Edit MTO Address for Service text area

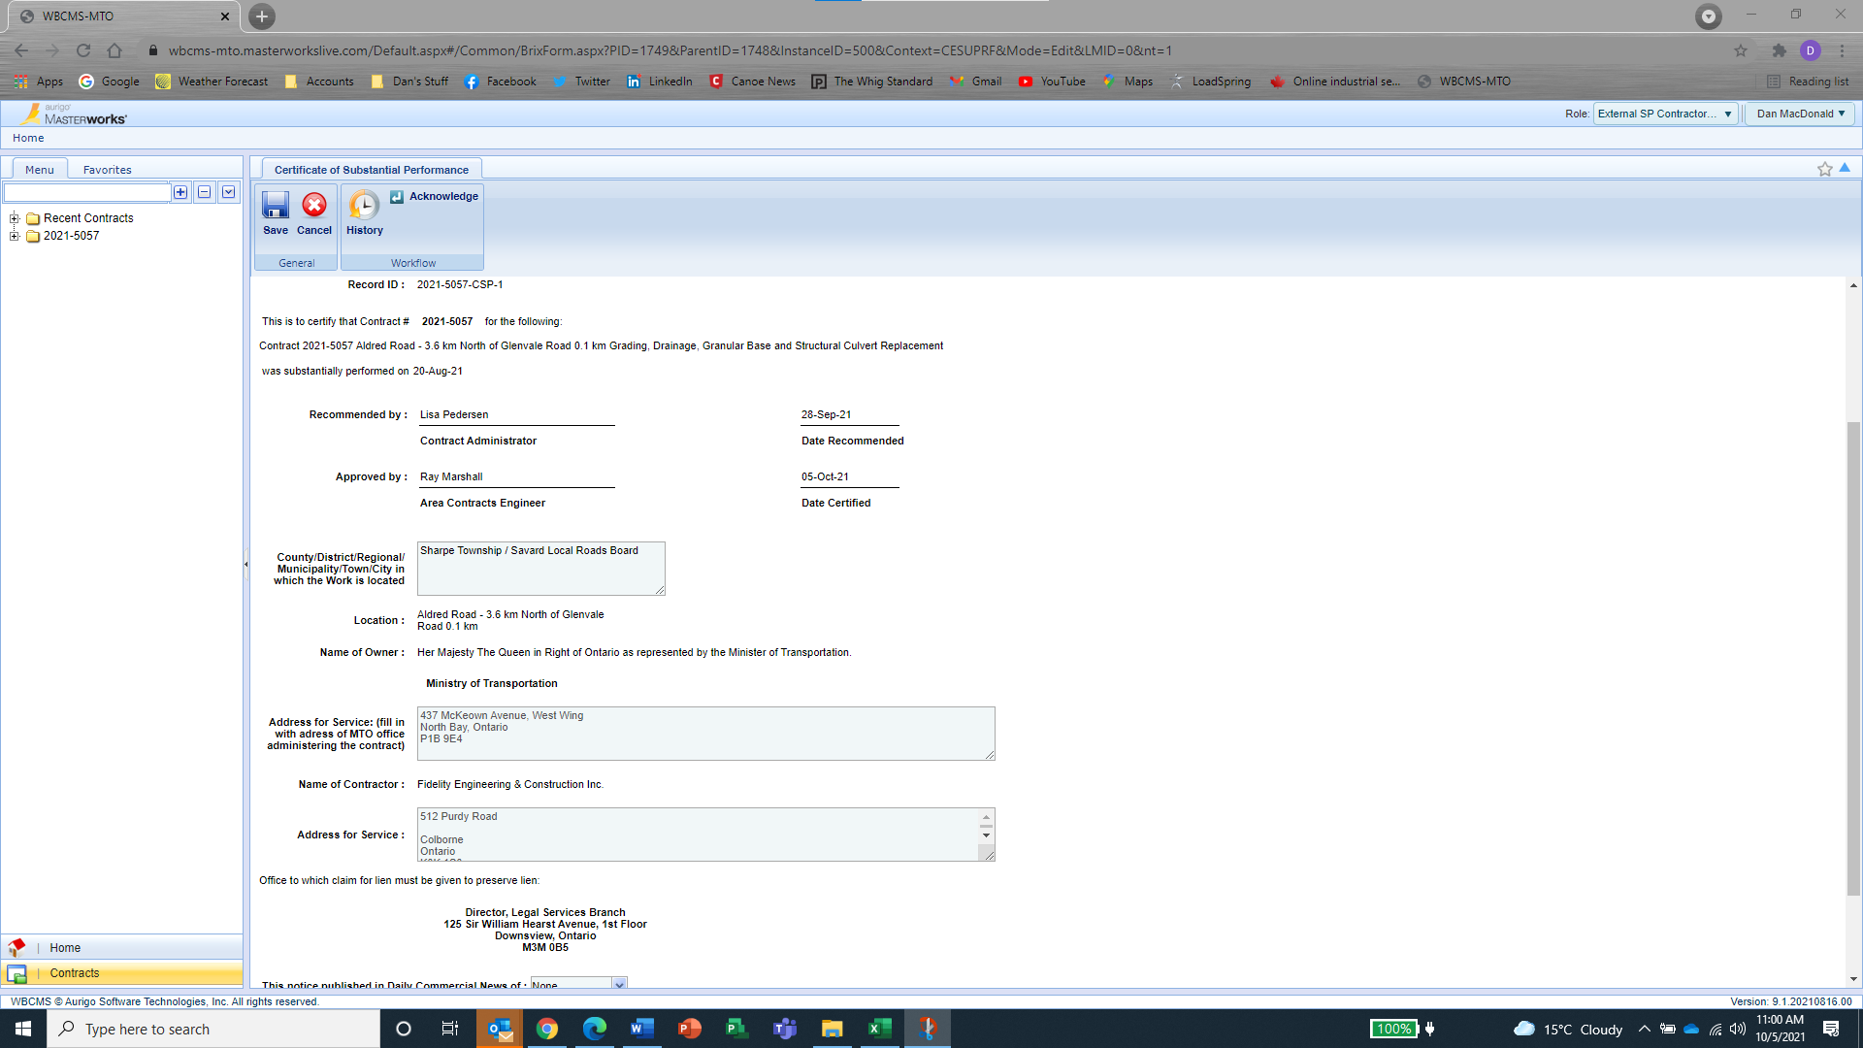(x=706, y=734)
